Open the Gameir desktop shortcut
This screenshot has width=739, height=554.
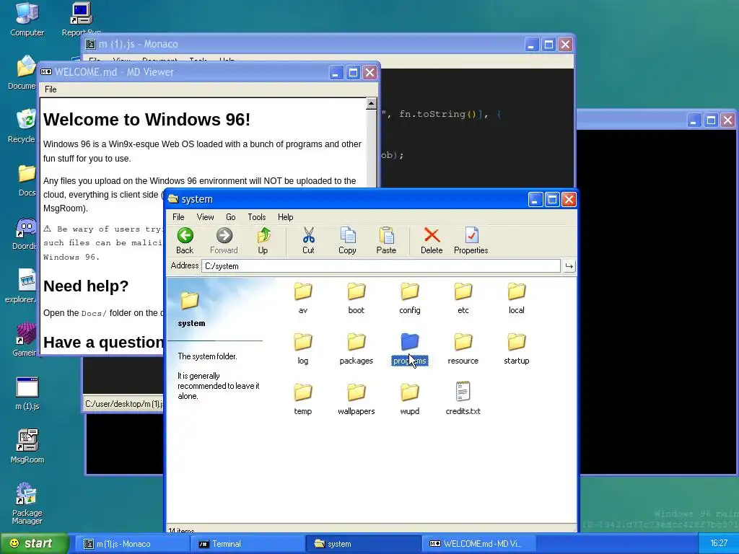pos(25,339)
